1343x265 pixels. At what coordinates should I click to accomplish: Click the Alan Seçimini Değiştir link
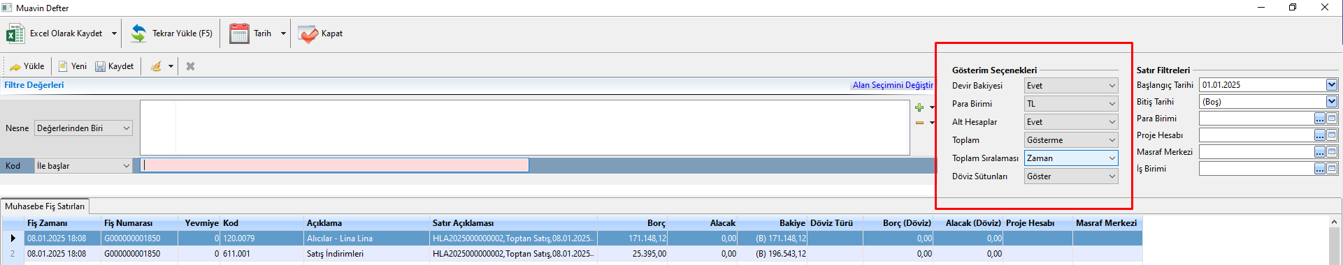pos(893,85)
